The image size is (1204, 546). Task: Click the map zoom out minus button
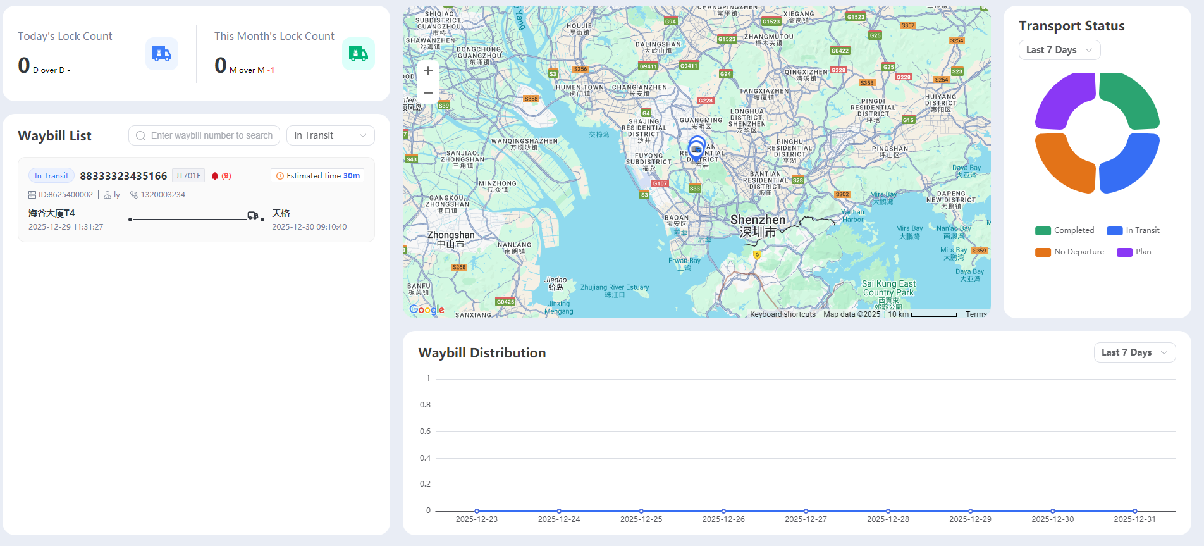coord(428,93)
